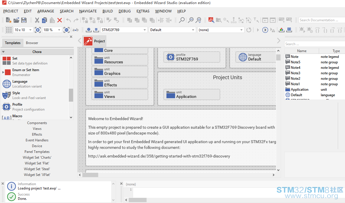
Task: Switch to the Browser tab
Action: click(x=32, y=43)
